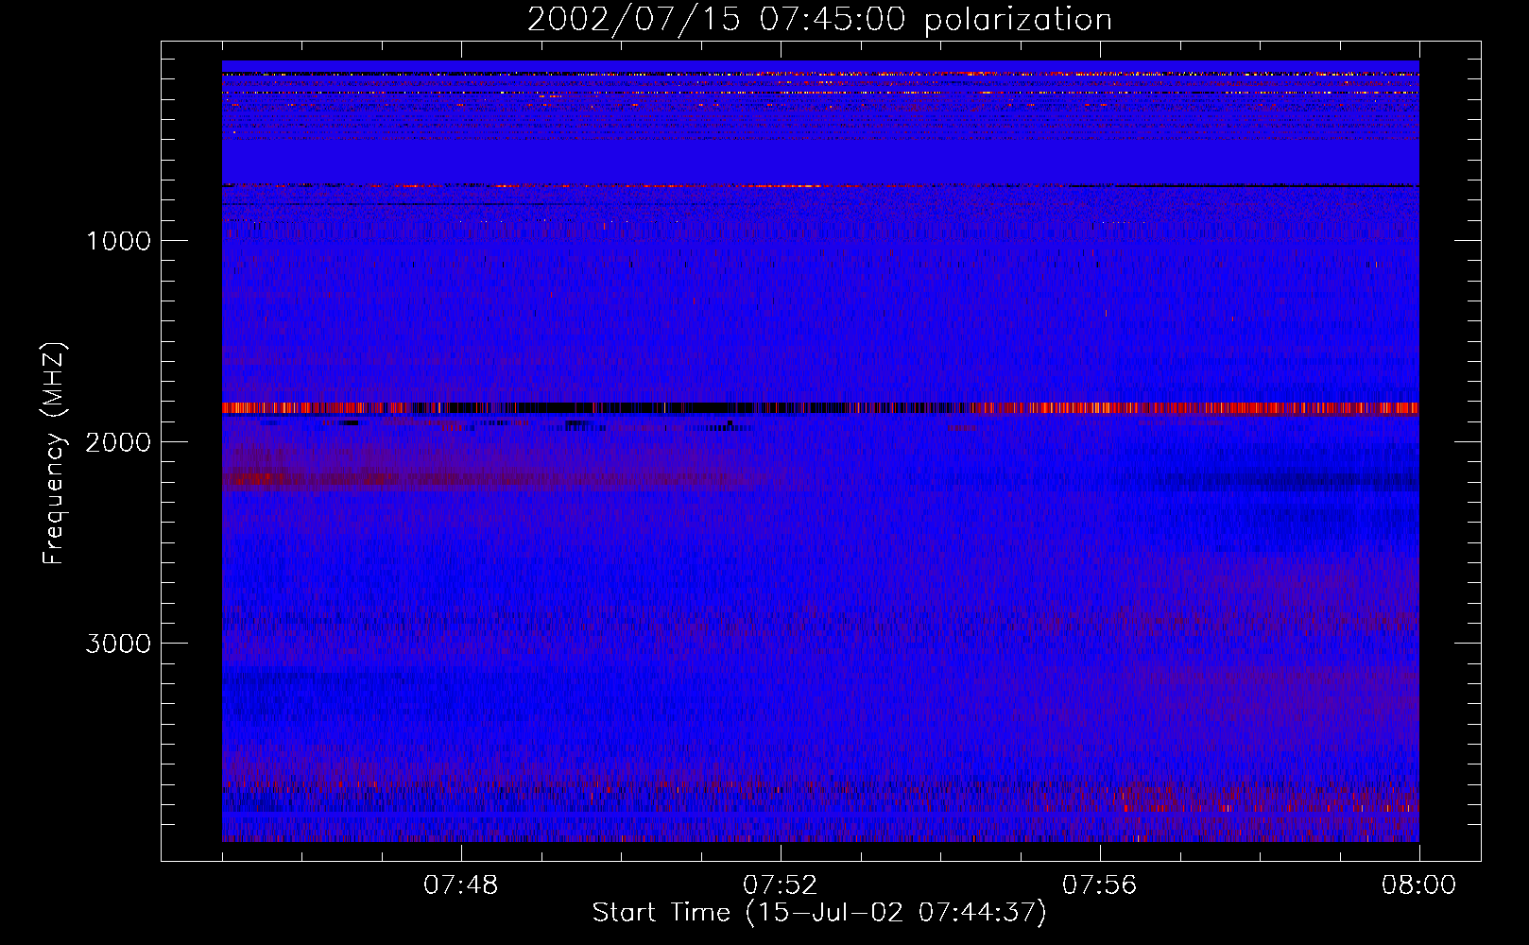The image size is (1529, 945).
Task: Click the 08:00 time tick label
Action: tap(1418, 885)
